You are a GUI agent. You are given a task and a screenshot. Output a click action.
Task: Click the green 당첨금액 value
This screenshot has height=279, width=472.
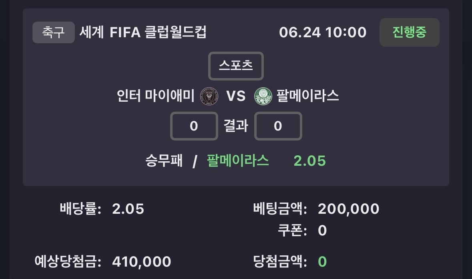point(322,261)
